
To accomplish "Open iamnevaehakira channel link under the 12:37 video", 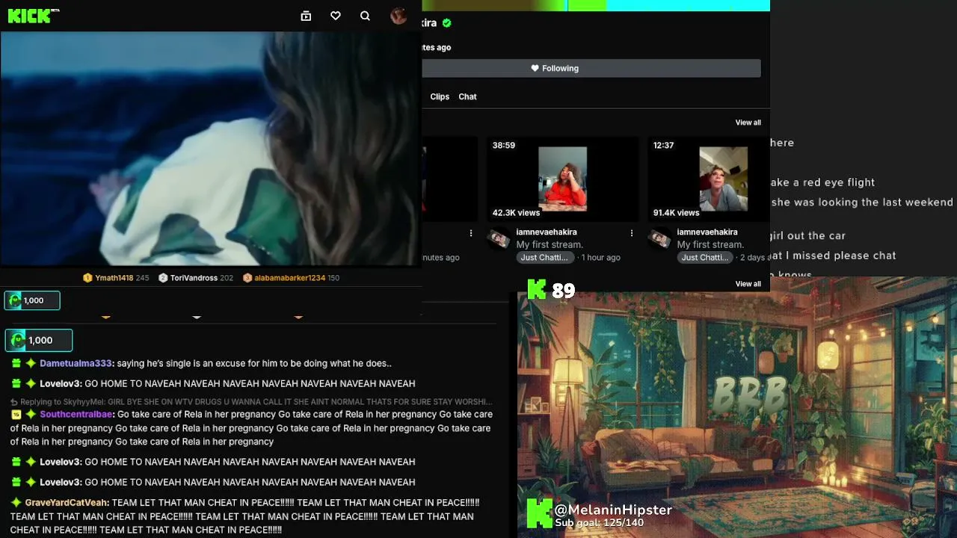I will click(707, 232).
